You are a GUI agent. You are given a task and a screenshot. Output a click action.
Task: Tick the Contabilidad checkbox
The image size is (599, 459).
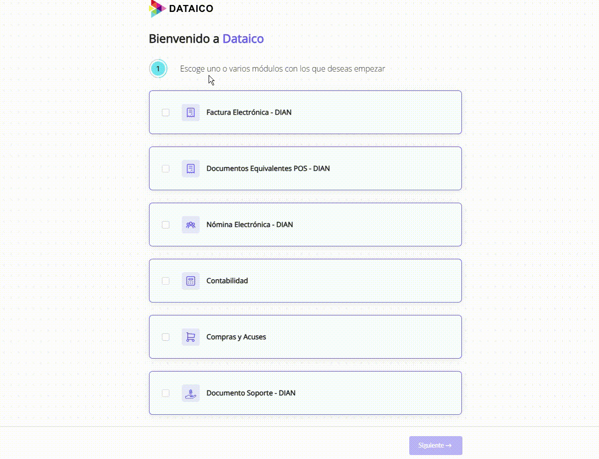pos(165,281)
